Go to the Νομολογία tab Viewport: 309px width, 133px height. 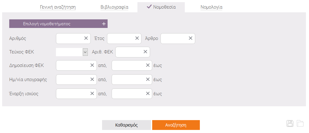tap(211, 7)
